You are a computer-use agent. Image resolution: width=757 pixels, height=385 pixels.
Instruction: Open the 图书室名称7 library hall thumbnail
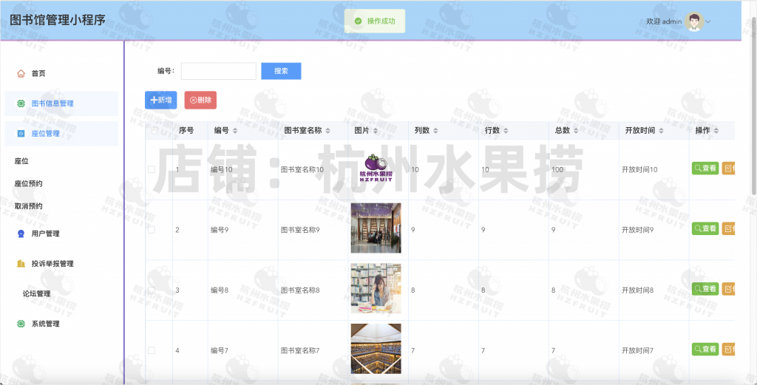(x=376, y=348)
